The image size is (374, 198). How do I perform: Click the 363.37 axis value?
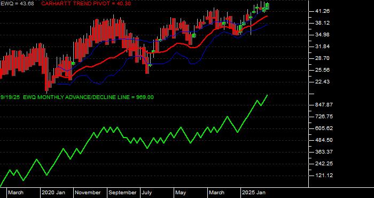coord(324,152)
